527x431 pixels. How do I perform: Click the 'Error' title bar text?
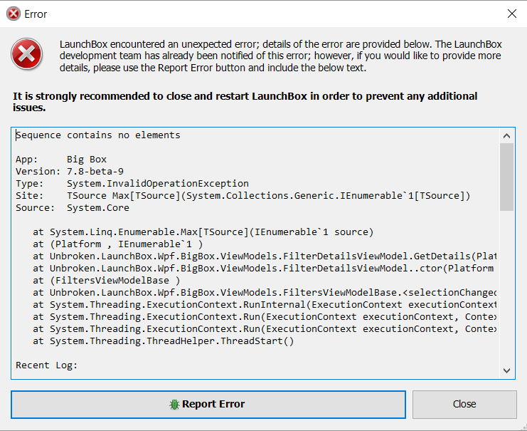(x=36, y=14)
